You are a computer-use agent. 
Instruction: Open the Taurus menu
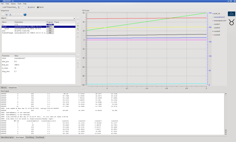[x=13, y=4]
